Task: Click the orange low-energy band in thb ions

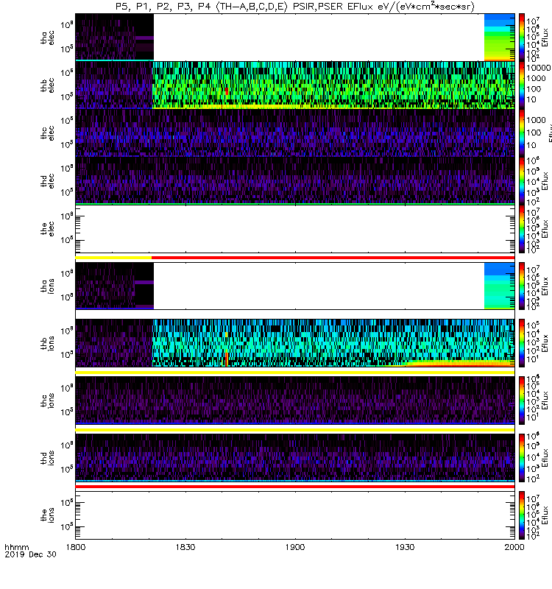Action: (460, 363)
